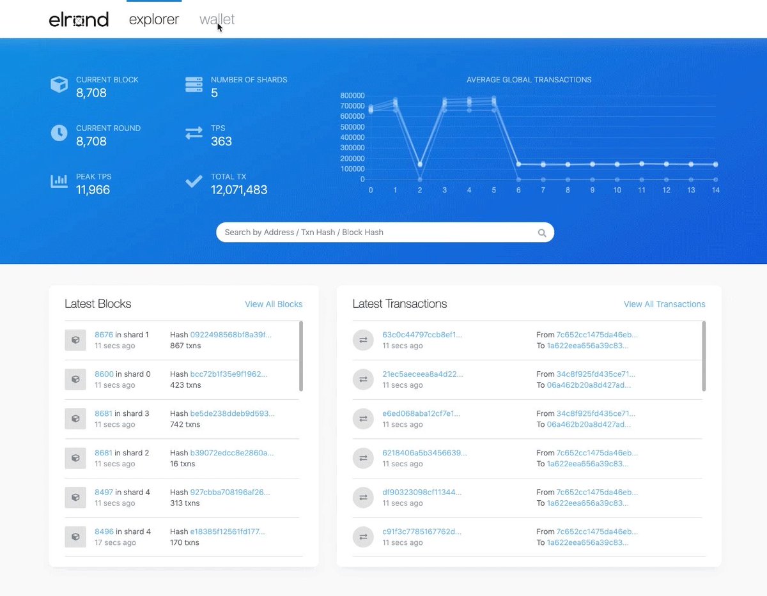Open block hash e18385f12561fd177...

[x=228, y=531]
